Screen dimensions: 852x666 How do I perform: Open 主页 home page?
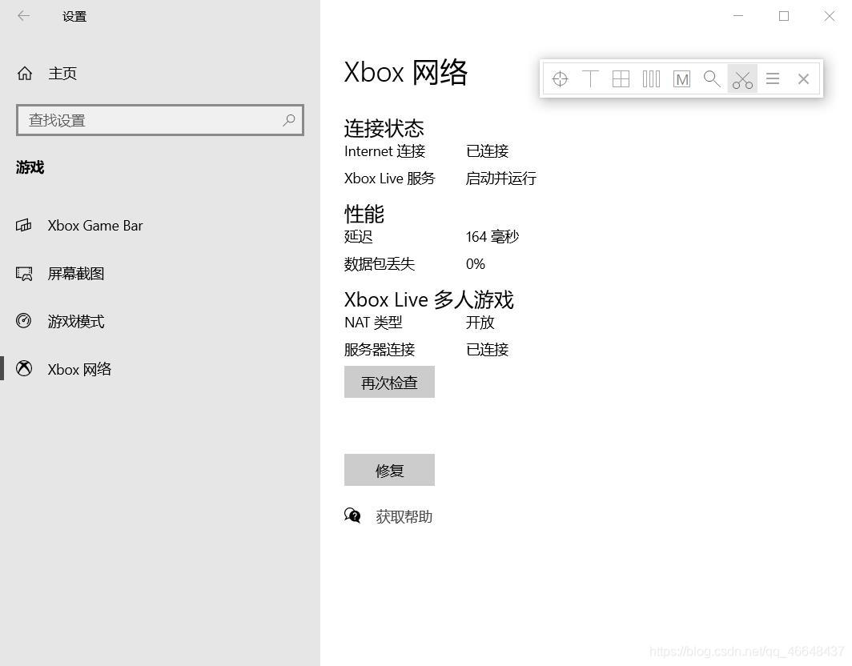62,74
